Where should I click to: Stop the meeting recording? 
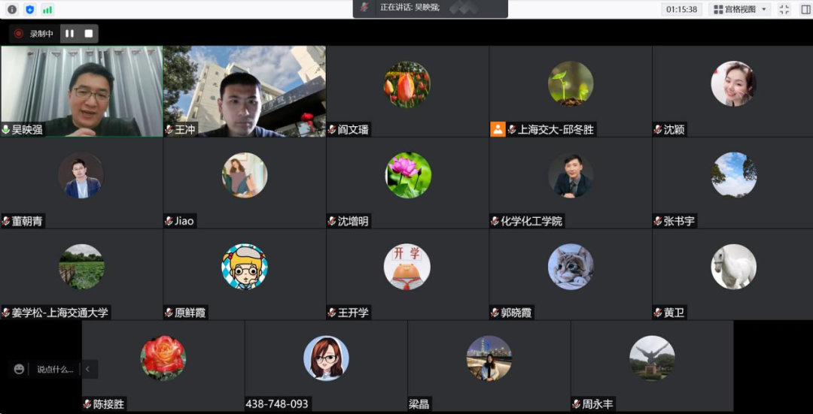point(89,34)
